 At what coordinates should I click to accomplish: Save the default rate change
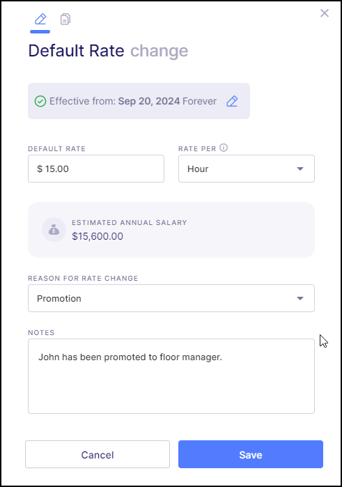[x=251, y=454]
